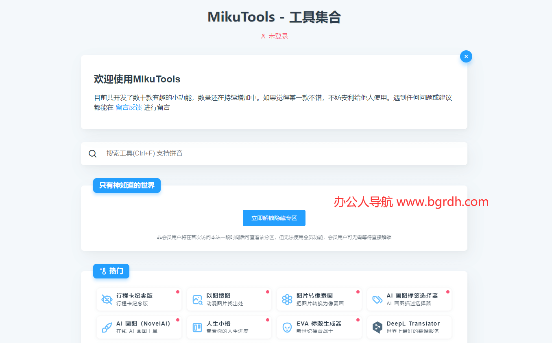This screenshot has width=552, height=343.
Task: Open the EVA 标题生成器 title
Action: pos(319,324)
